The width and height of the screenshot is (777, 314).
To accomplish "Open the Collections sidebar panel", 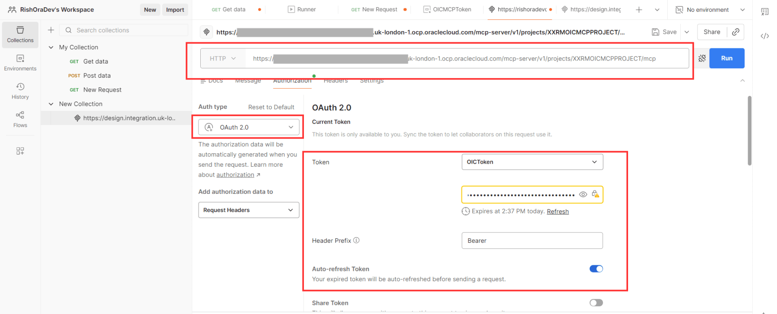I will [20, 34].
